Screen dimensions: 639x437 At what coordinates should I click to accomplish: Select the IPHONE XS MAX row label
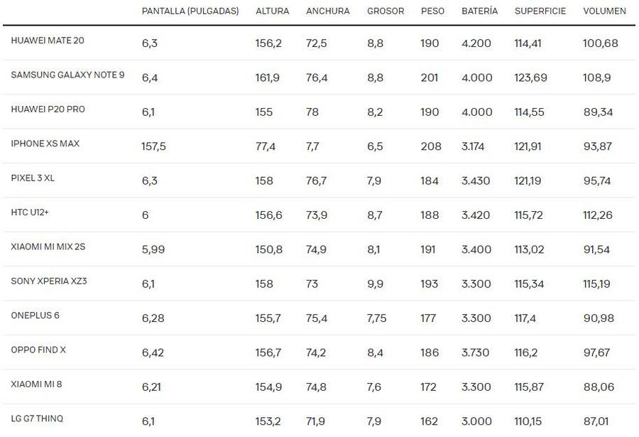point(45,144)
